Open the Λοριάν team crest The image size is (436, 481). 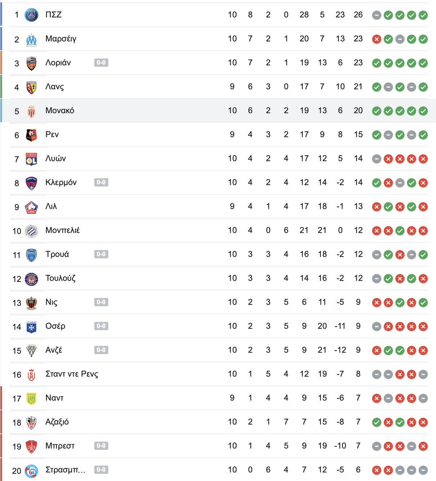point(31,63)
